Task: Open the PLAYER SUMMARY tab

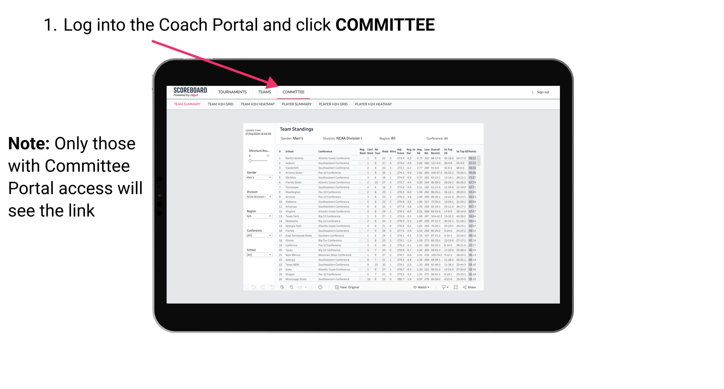Action: (x=296, y=104)
